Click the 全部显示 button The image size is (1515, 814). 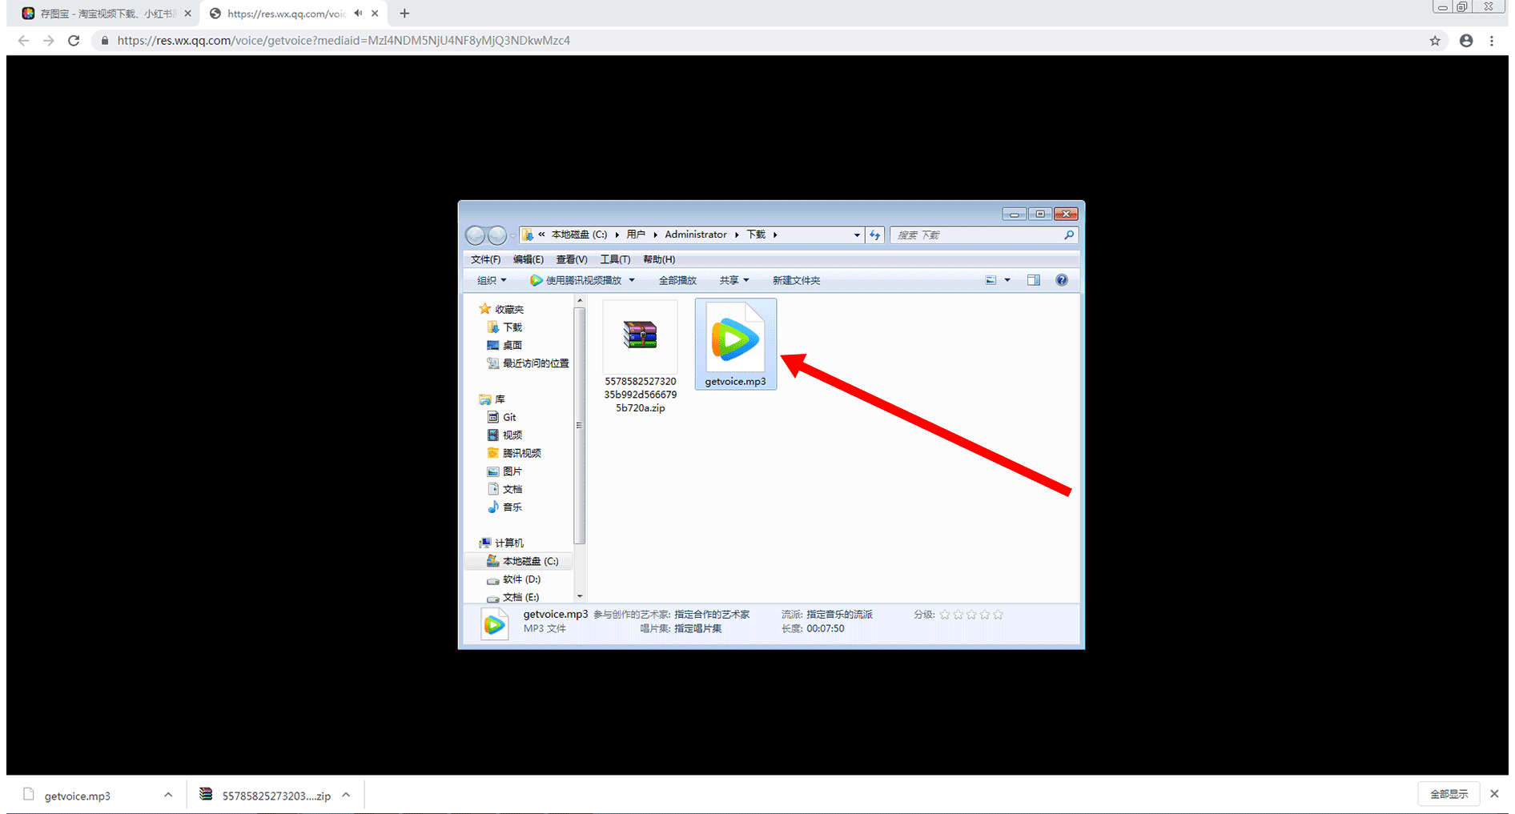(1449, 794)
